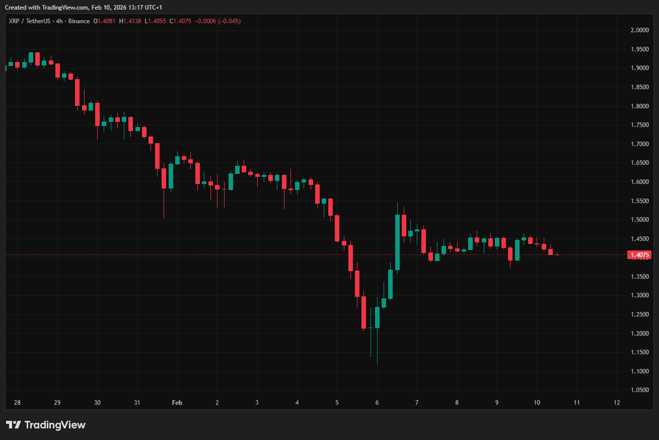Click the 12 date label on time axis
Screen dimensions: 659x440
tap(617, 403)
